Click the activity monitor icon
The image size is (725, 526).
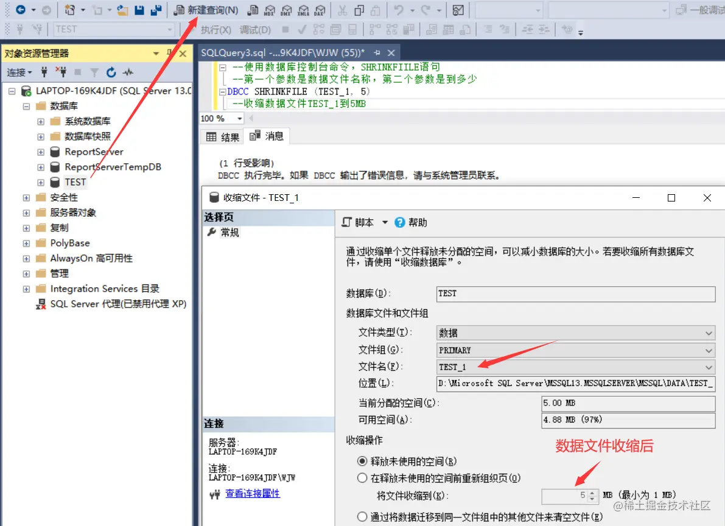458,10
